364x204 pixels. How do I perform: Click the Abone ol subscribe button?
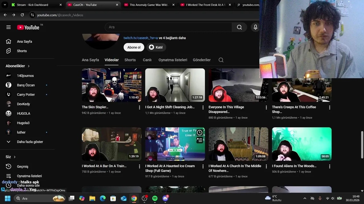pyautogui.click(x=134, y=47)
